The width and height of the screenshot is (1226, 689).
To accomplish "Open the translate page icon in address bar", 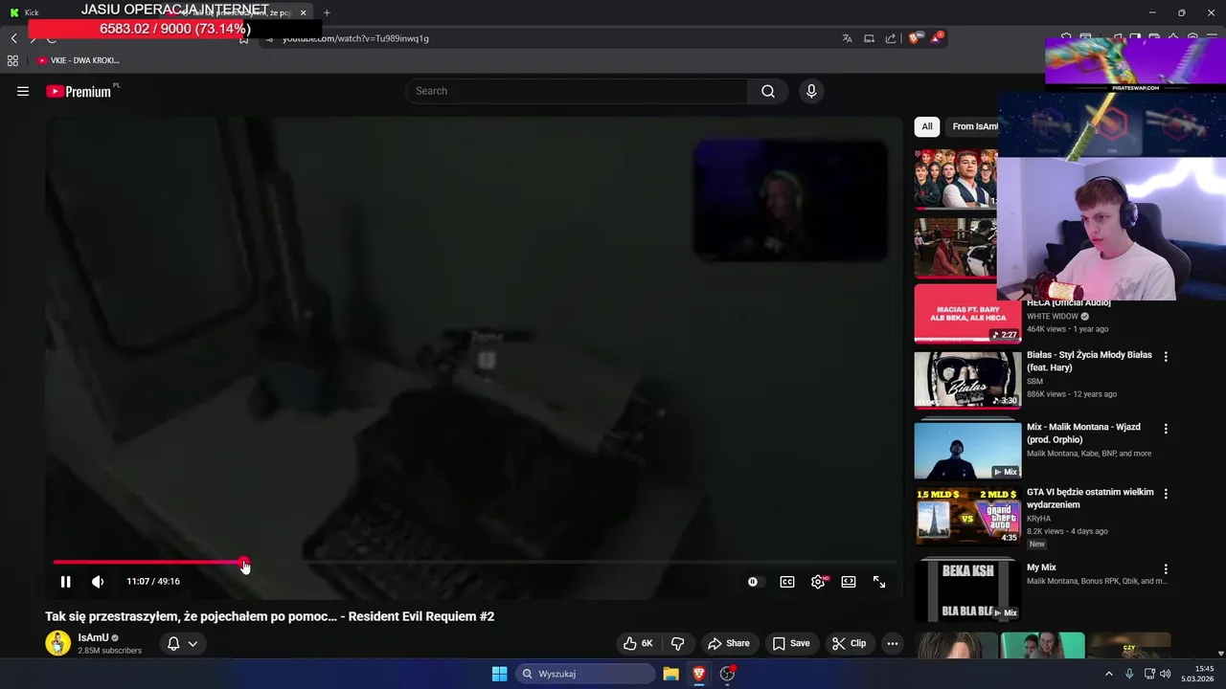I will click(847, 38).
